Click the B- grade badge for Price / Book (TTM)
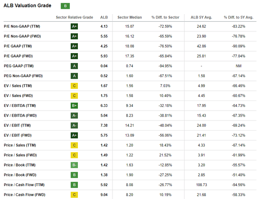 click(x=74, y=165)
